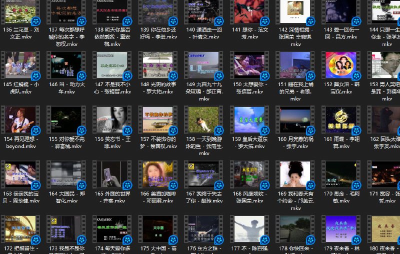
Task: Select the thumbnail of video 150 太想爱你
Action: pyautogui.click(x=249, y=65)
